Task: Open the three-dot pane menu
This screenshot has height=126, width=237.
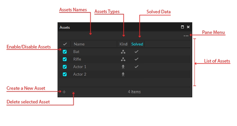Action: [186, 36]
